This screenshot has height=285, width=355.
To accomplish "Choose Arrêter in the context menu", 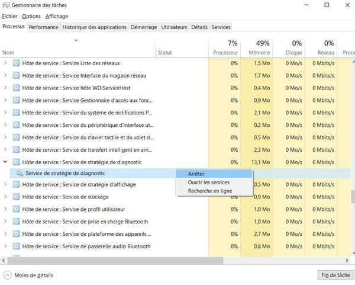I will pyautogui.click(x=214, y=174).
